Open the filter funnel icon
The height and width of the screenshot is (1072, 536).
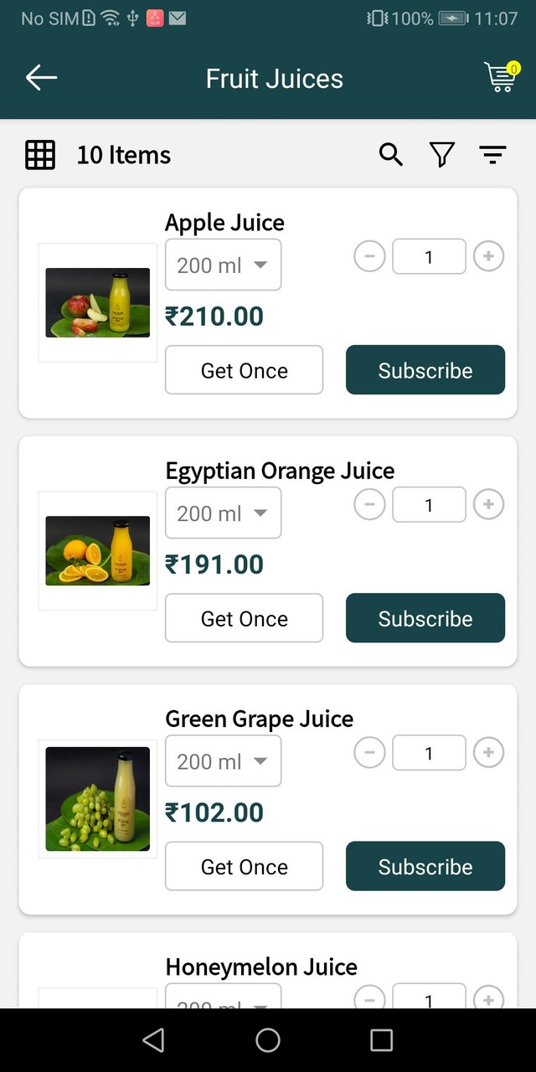point(441,154)
